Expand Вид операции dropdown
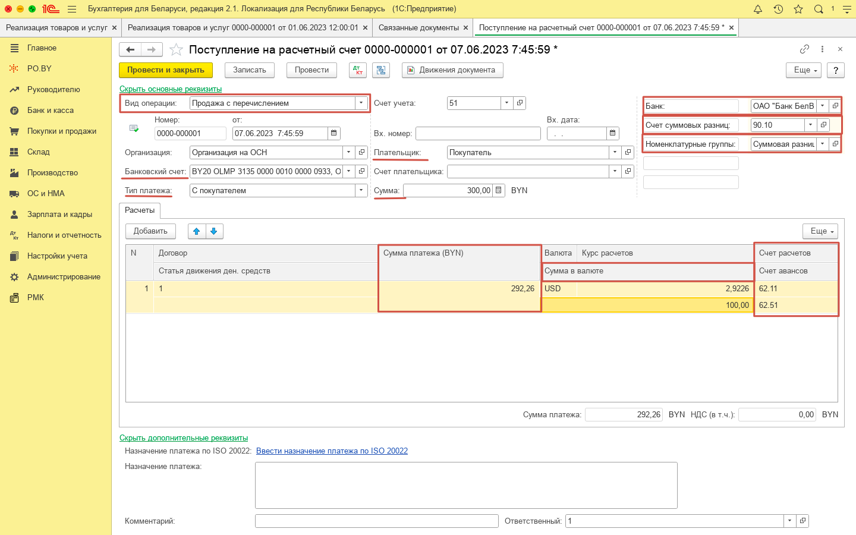Screen dimensions: 856x535 click(x=361, y=103)
